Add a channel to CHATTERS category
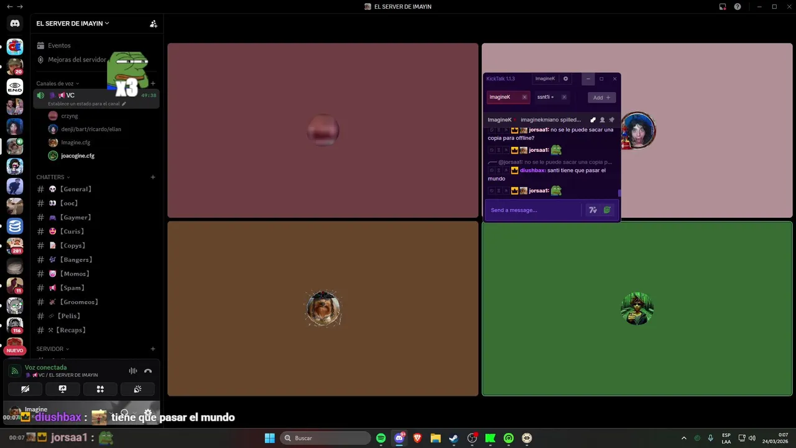 point(153,177)
